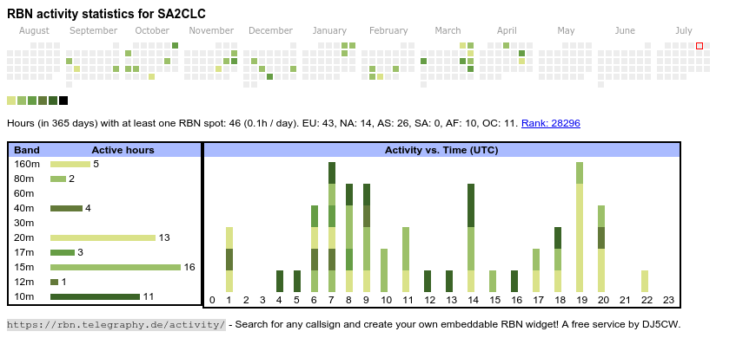Click the value 16 next to 15m

(189, 267)
